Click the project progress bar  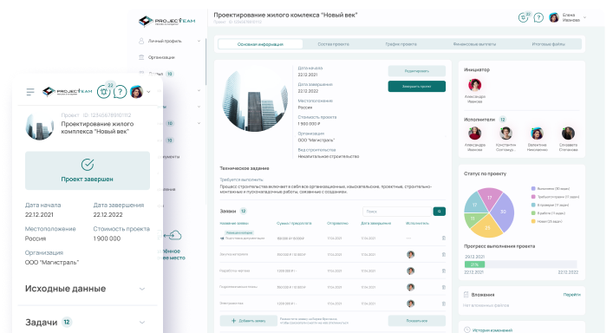[521, 264]
